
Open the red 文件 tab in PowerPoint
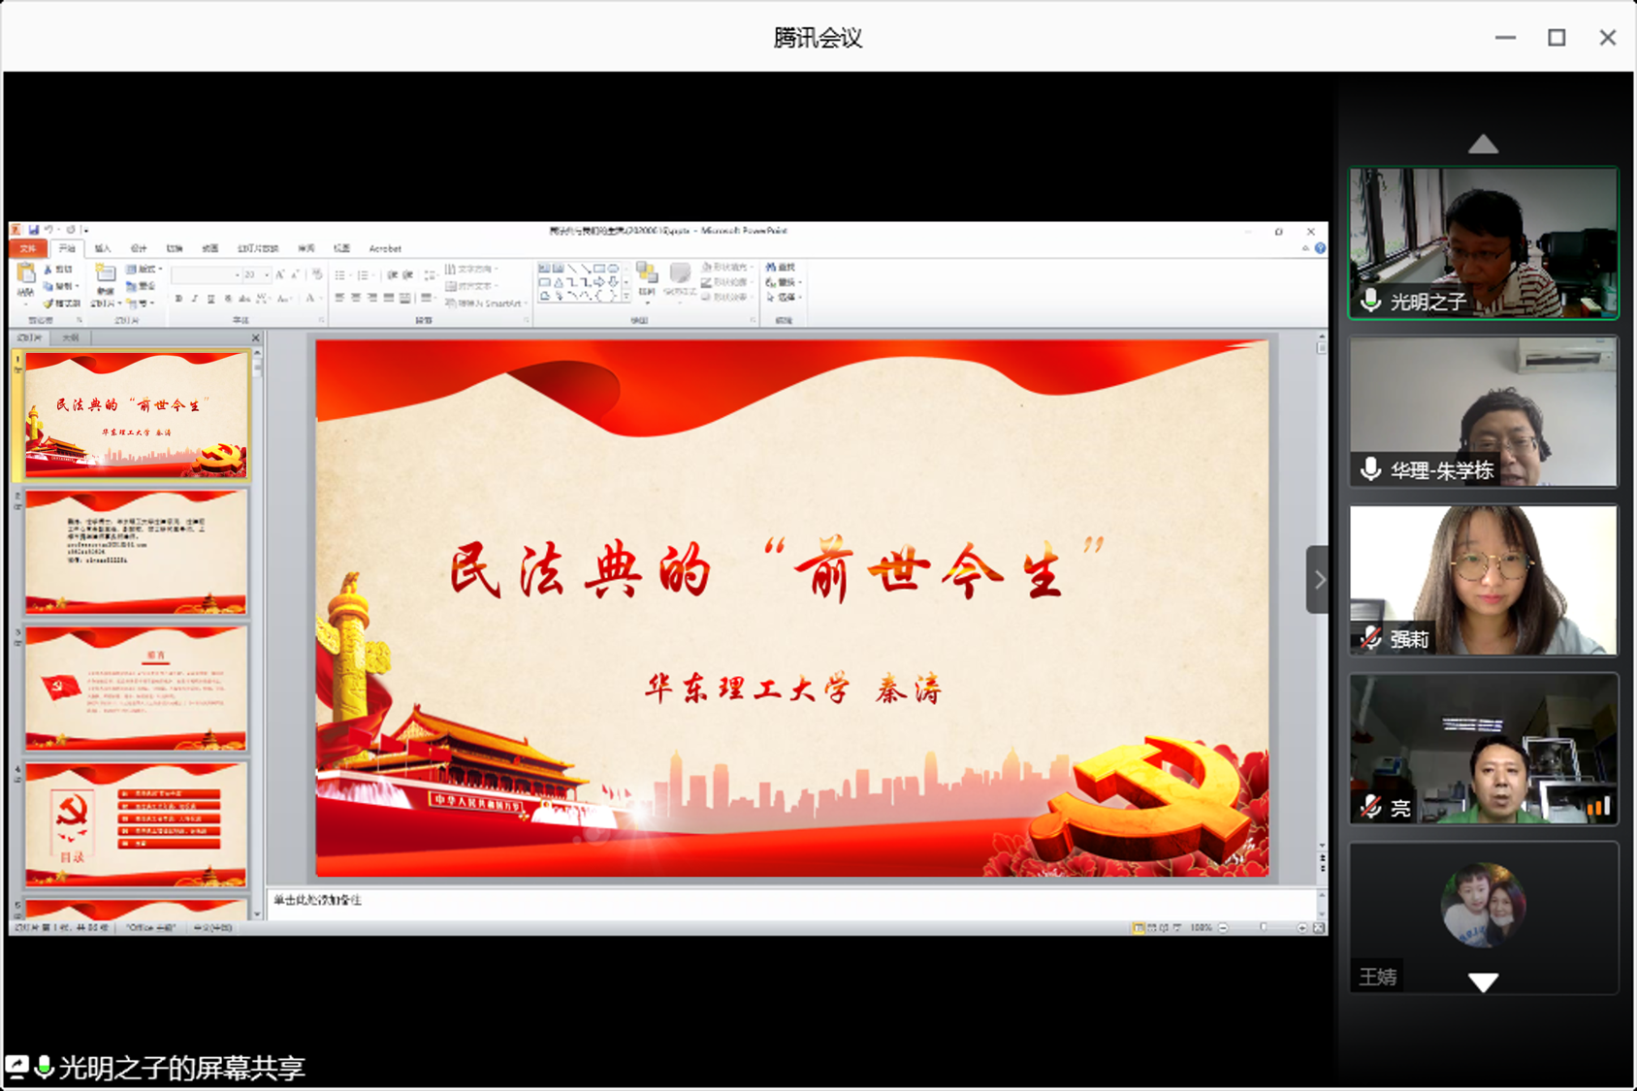(x=28, y=249)
